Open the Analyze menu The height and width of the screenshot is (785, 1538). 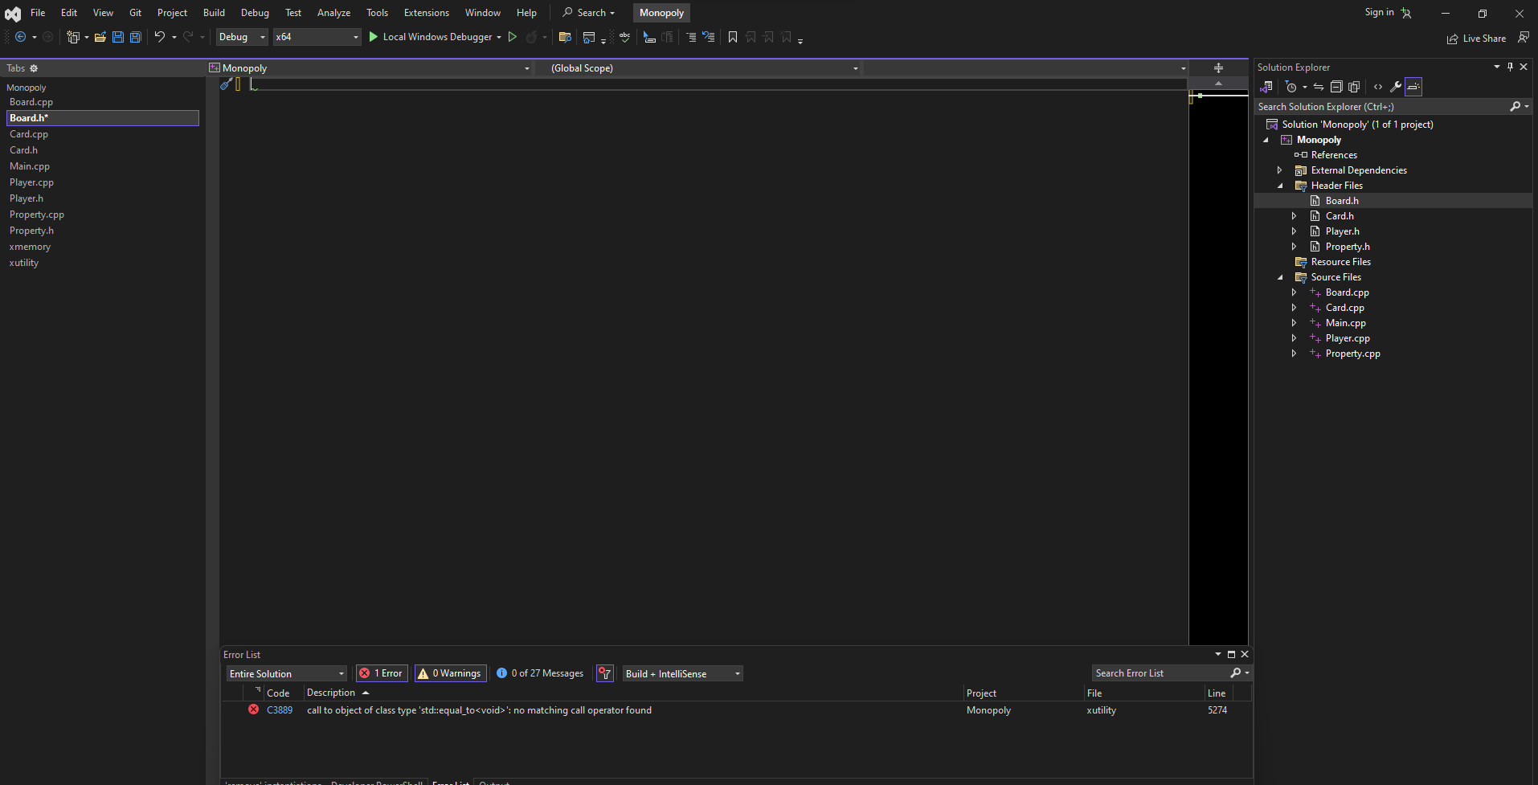(333, 13)
